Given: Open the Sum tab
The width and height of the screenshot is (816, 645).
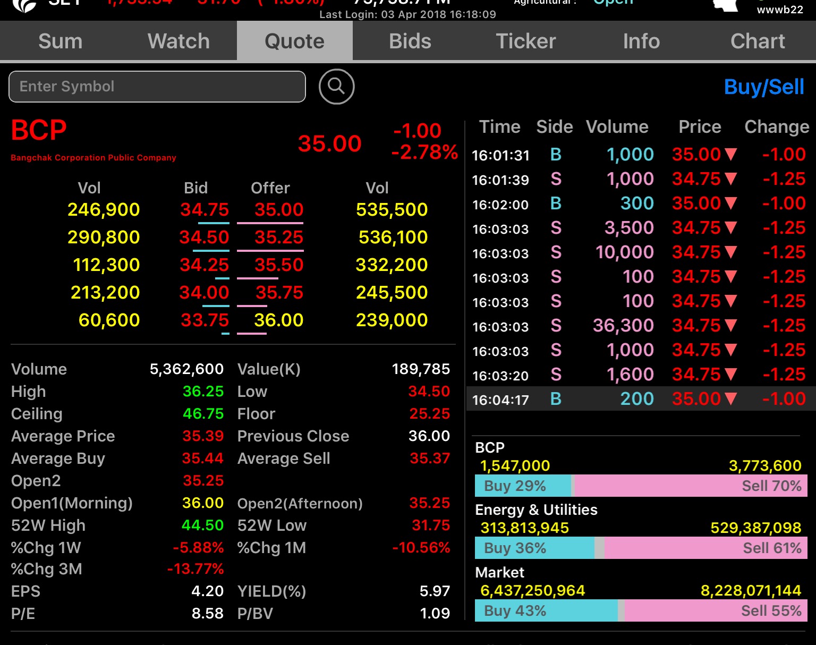Looking at the screenshot, I should click(x=61, y=41).
